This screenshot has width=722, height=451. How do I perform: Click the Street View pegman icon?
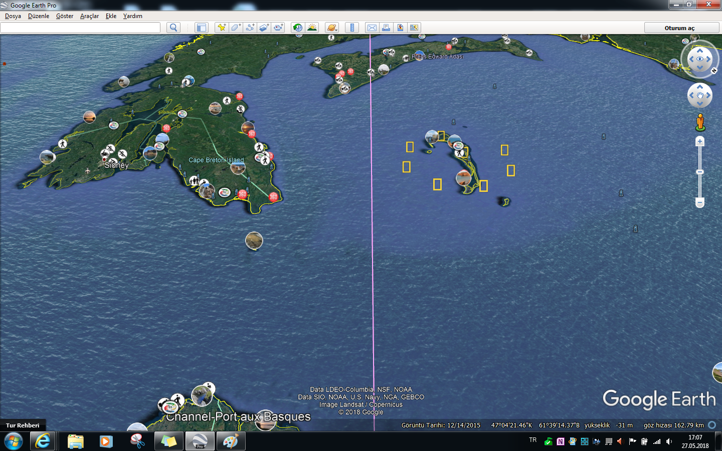coord(700,122)
